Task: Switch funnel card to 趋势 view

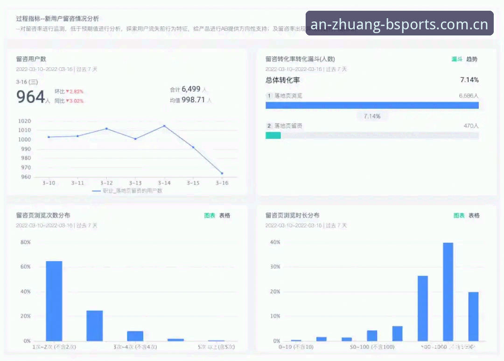Action: click(472, 59)
